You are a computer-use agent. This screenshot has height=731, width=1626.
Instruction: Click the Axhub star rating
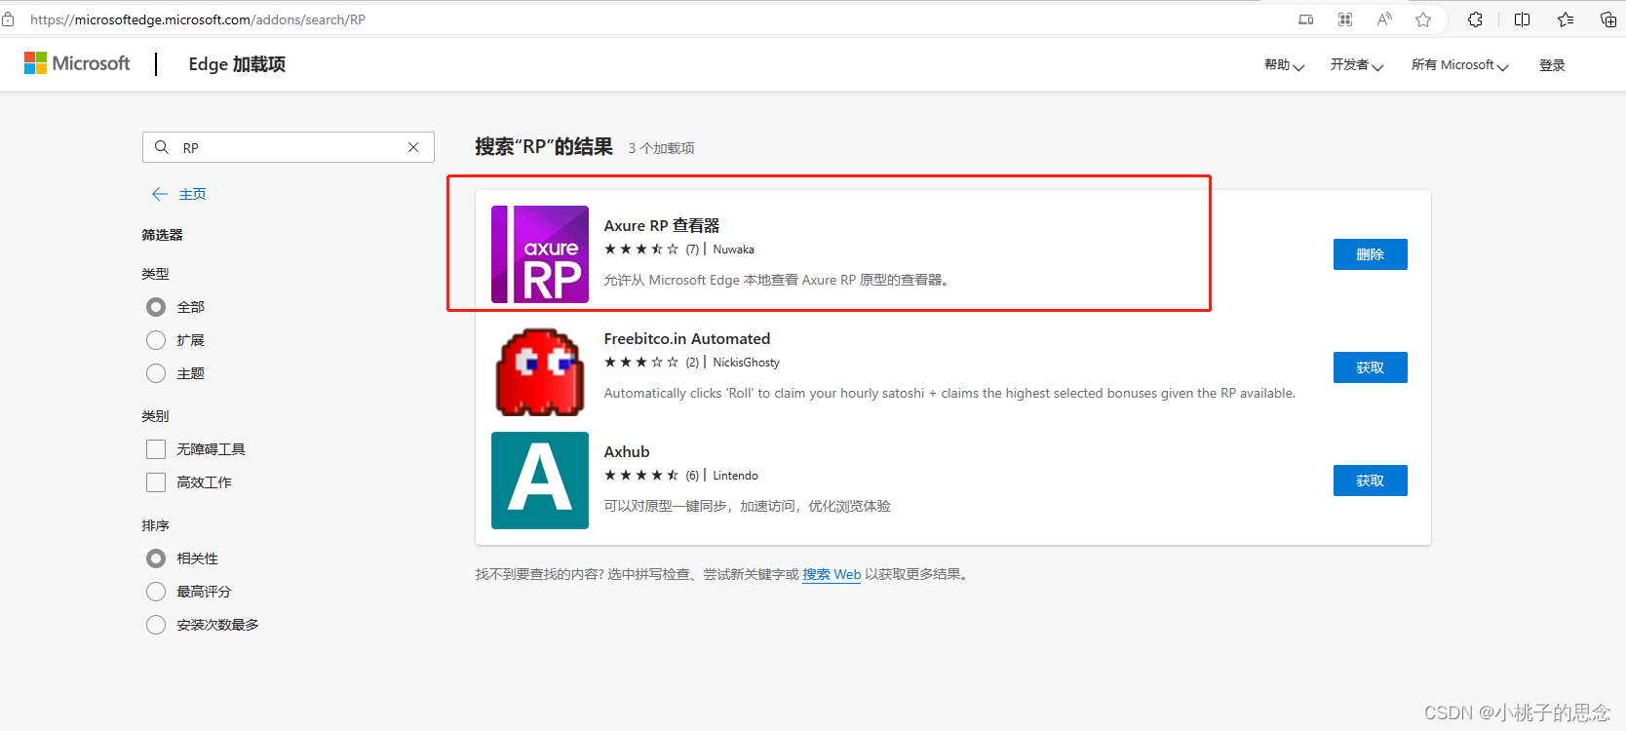640,476
